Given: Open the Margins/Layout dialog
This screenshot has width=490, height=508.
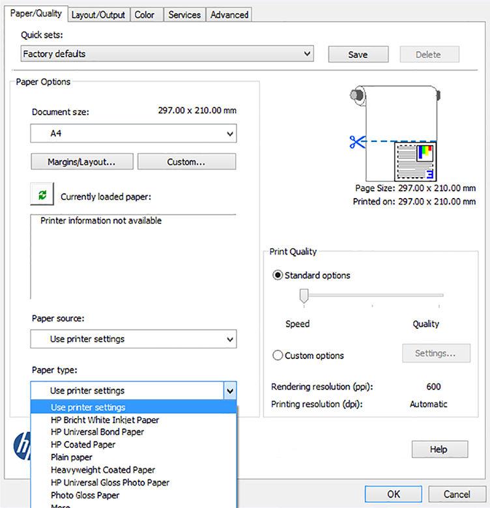Looking at the screenshot, I should pyautogui.click(x=82, y=162).
